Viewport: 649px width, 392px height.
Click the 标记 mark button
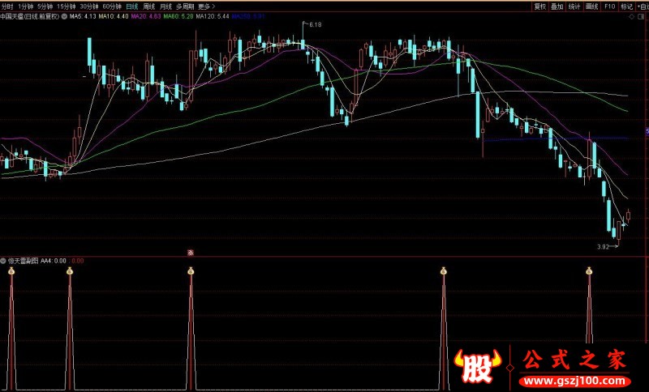pyautogui.click(x=626, y=6)
